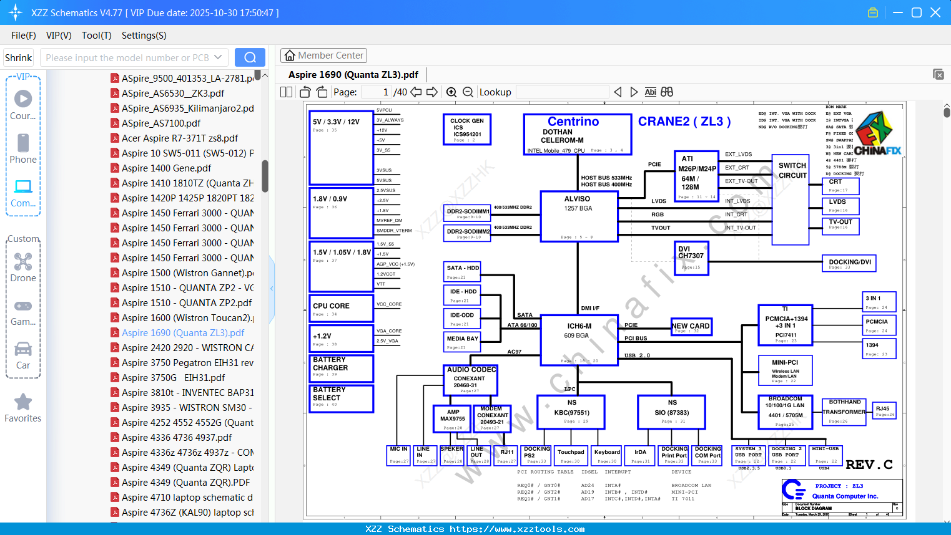
Task: Select Aspire 3810t - INVENTEC BAP31 file
Action: coord(188,392)
